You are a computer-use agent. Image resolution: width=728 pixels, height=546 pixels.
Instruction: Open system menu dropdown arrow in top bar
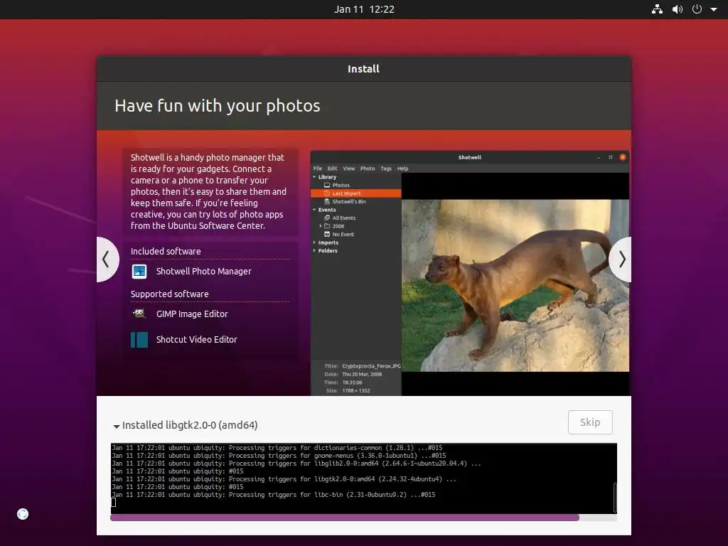(714, 9)
